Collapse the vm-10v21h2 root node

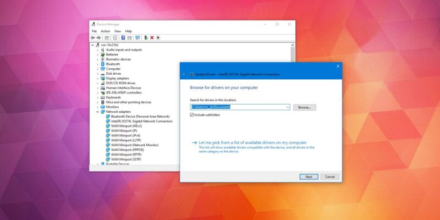pyautogui.click(x=92, y=45)
